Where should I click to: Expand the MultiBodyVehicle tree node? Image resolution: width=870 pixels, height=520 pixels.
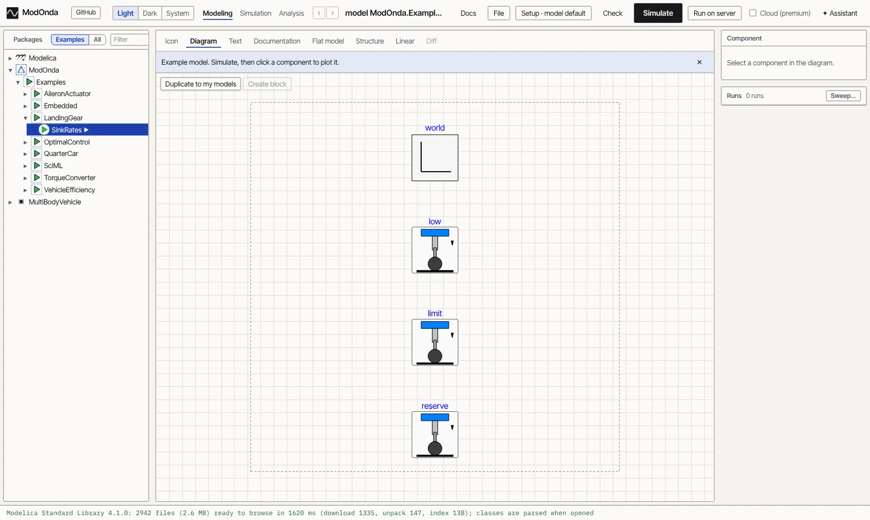tap(10, 203)
